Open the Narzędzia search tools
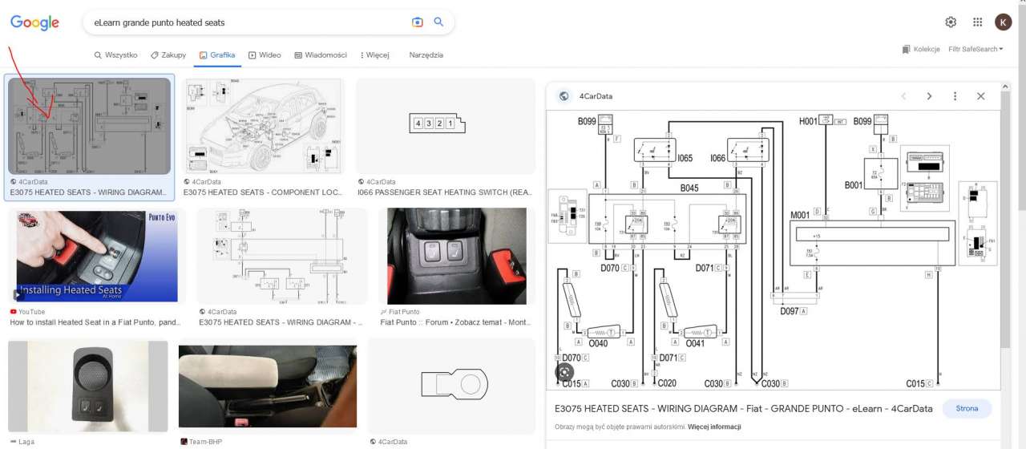The width and height of the screenshot is (1026, 449). coord(426,55)
